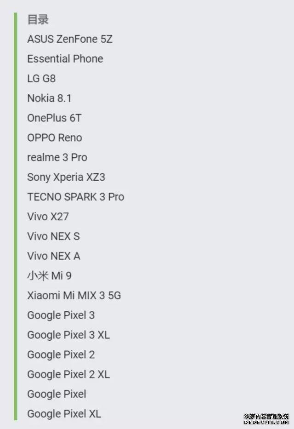Click the 目录 contents heading
The width and height of the screenshot is (294, 429).
(x=38, y=19)
